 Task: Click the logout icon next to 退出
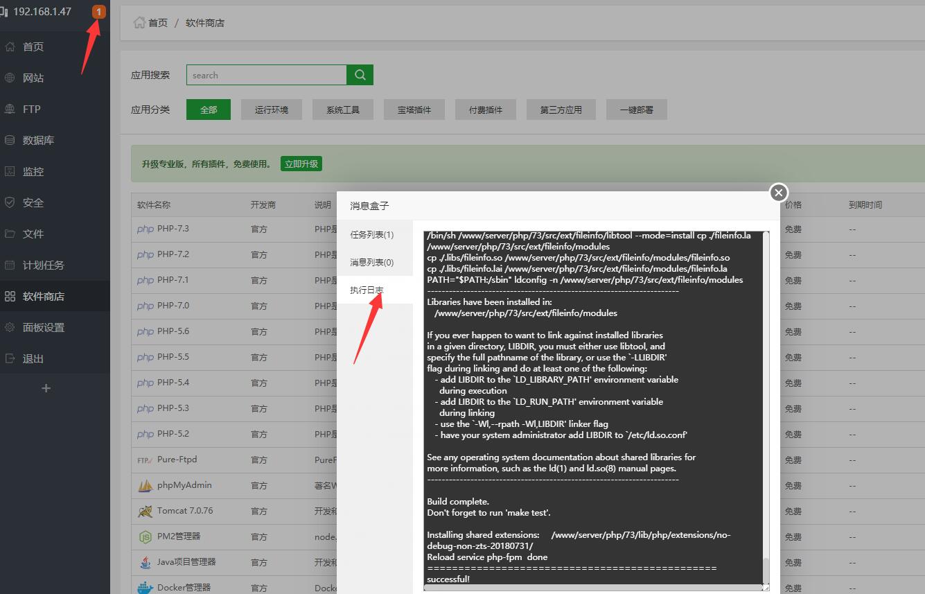pos(10,359)
